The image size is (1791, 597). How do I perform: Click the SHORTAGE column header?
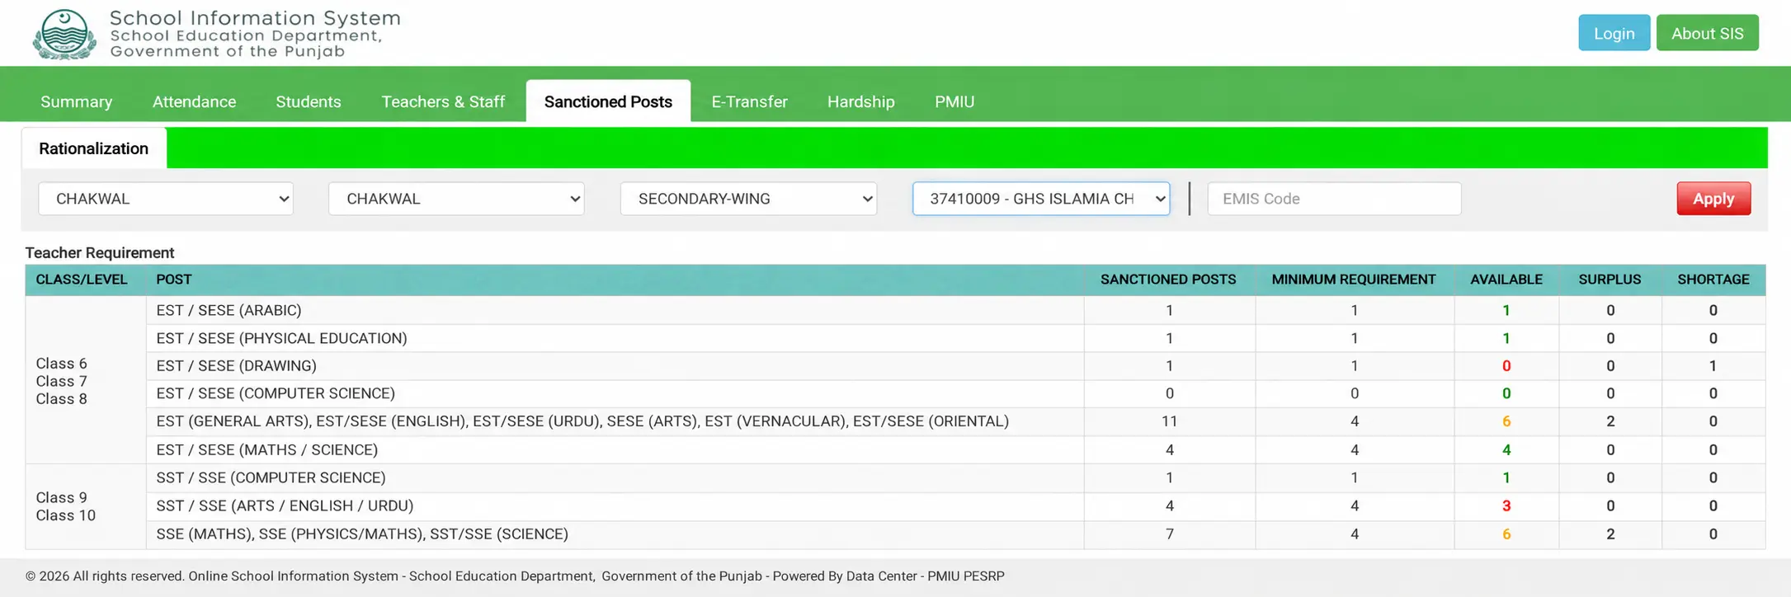(1713, 280)
